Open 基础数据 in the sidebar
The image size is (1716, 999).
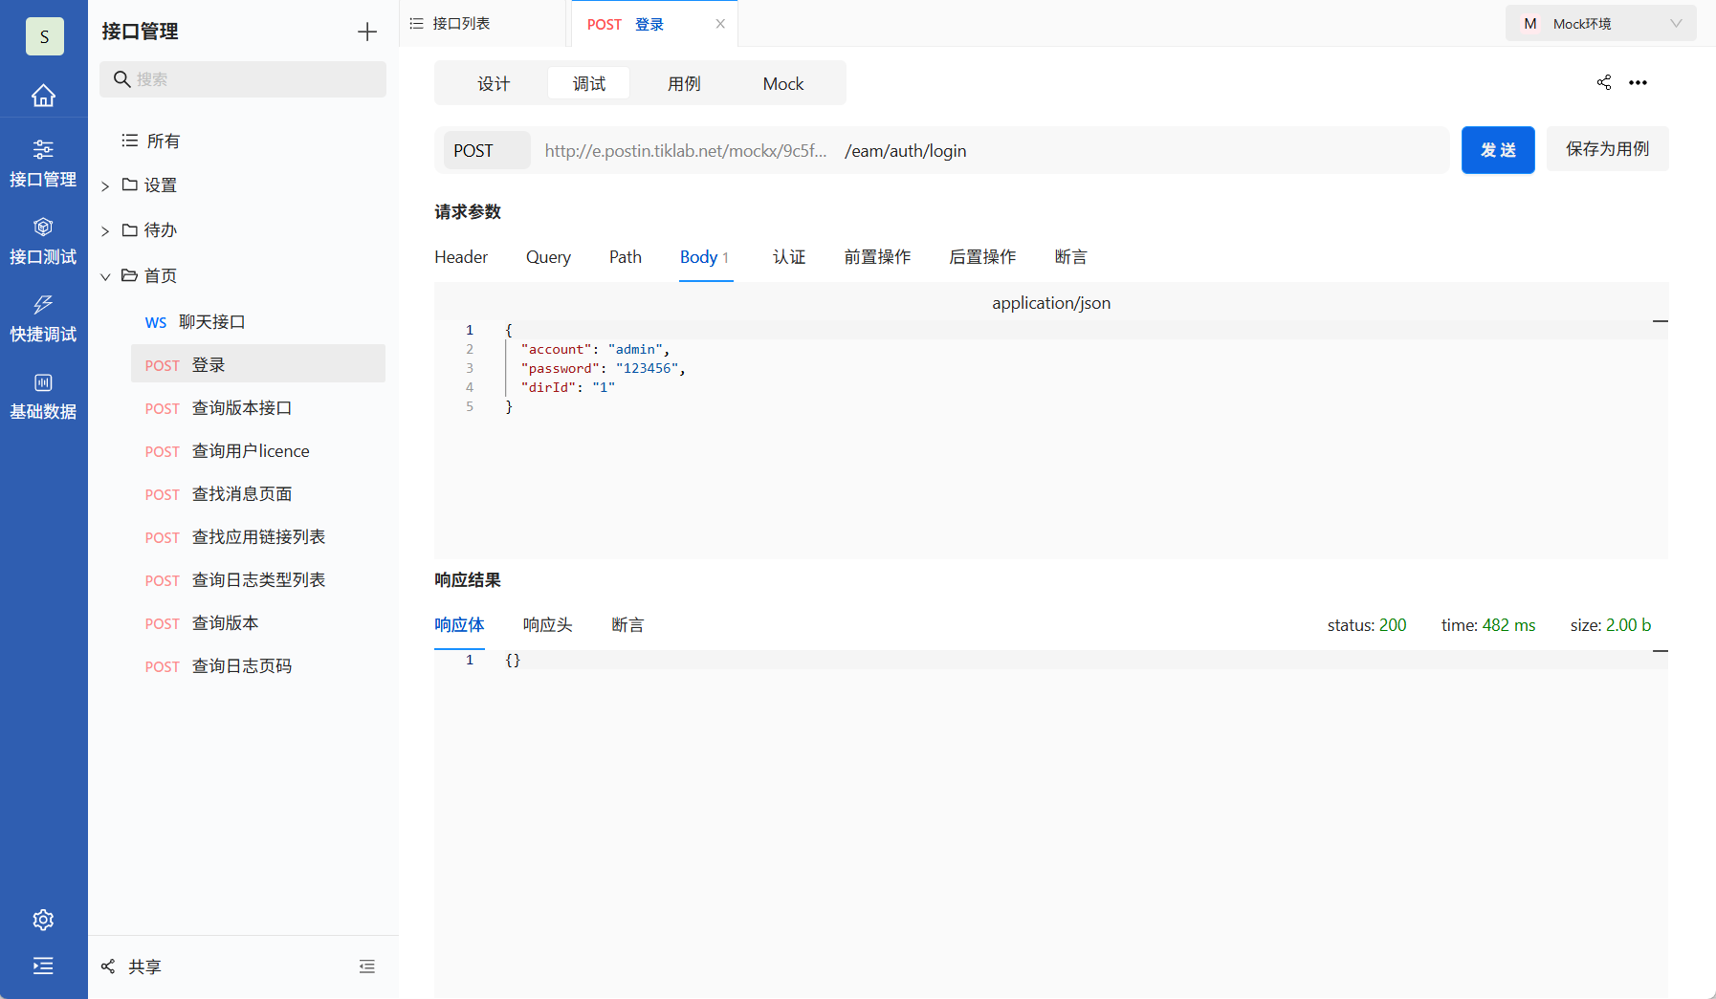[x=43, y=396]
